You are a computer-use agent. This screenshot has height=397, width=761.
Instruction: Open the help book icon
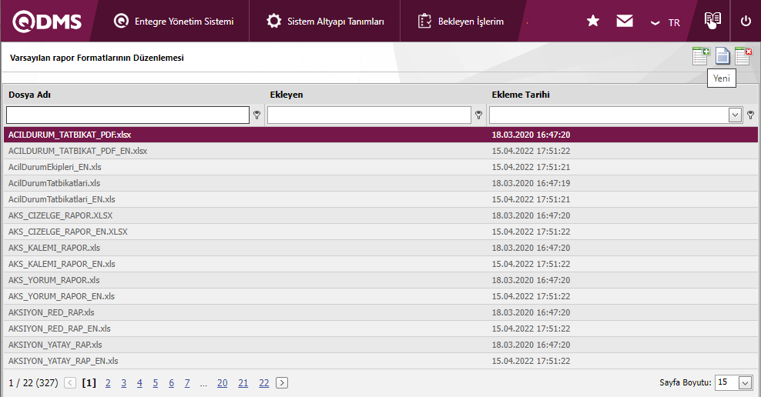point(712,20)
